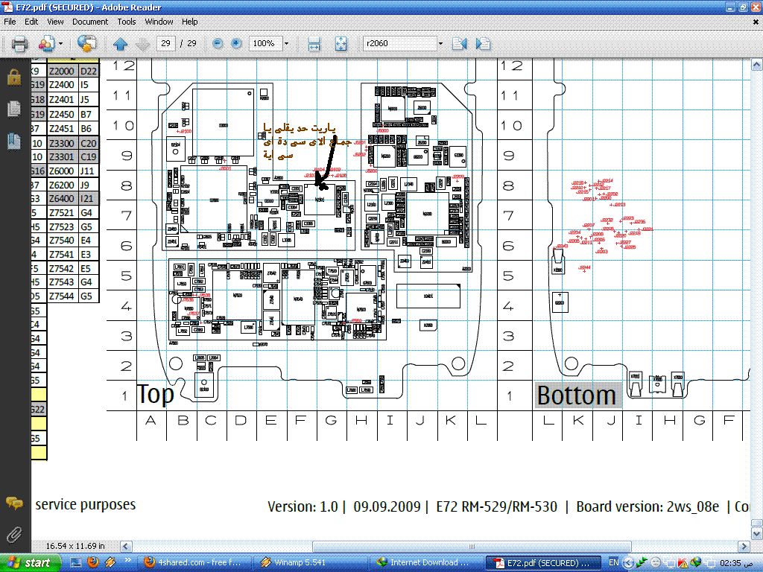Click the vertical scrollbar down arrow
The width and height of the screenshot is (763, 572).
pyautogui.click(x=757, y=533)
